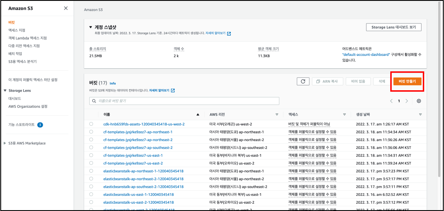
Task: Open 객체 Lambda 액세스 지점 menu item
Action: click(27, 38)
